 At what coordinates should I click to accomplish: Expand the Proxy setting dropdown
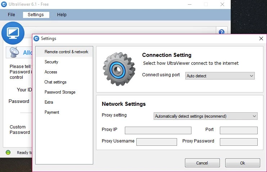(205, 116)
